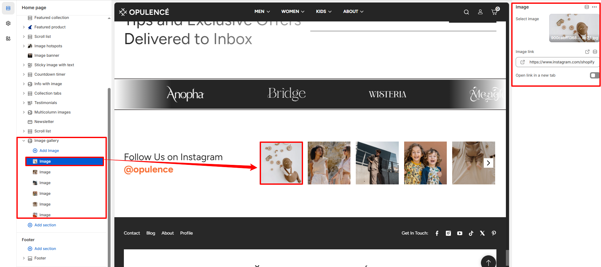
Task: Advance the Instagram gallery with next arrow
Action: coord(489,163)
